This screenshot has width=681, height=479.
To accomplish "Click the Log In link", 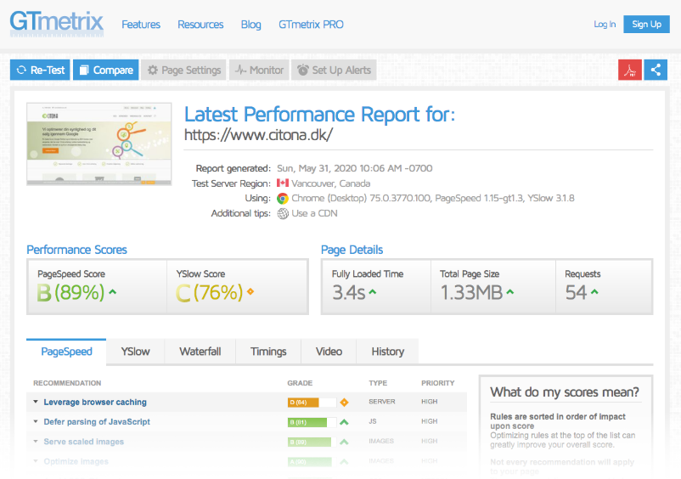I will tap(605, 25).
